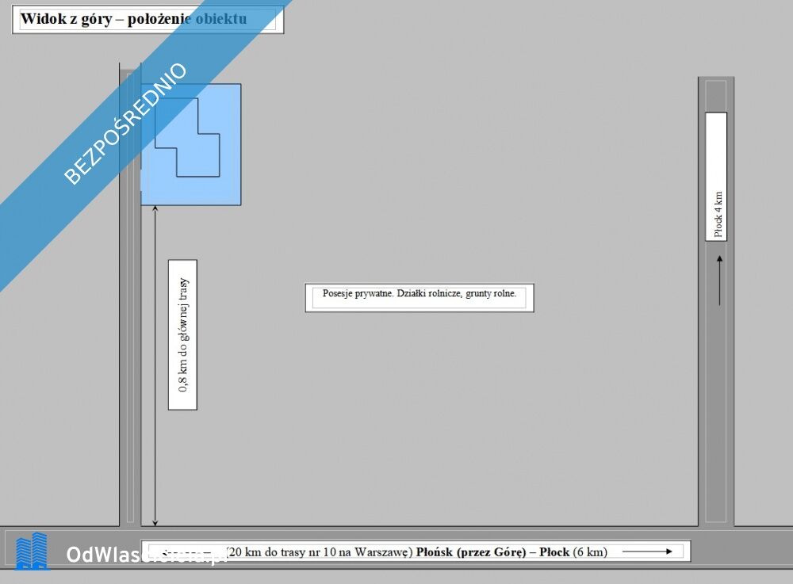Click the 'Płońsk (przez Górę)' text
This screenshot has width=793, height=584.
tap(471, 552)
